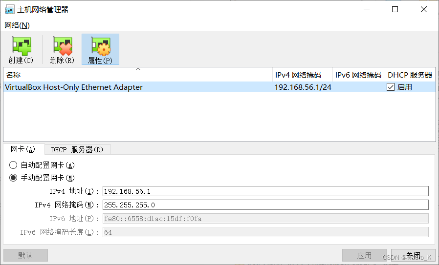Click the sort arrow above the 名称 column
Viewport: 439px width, 265px height.
click(138, 69)
